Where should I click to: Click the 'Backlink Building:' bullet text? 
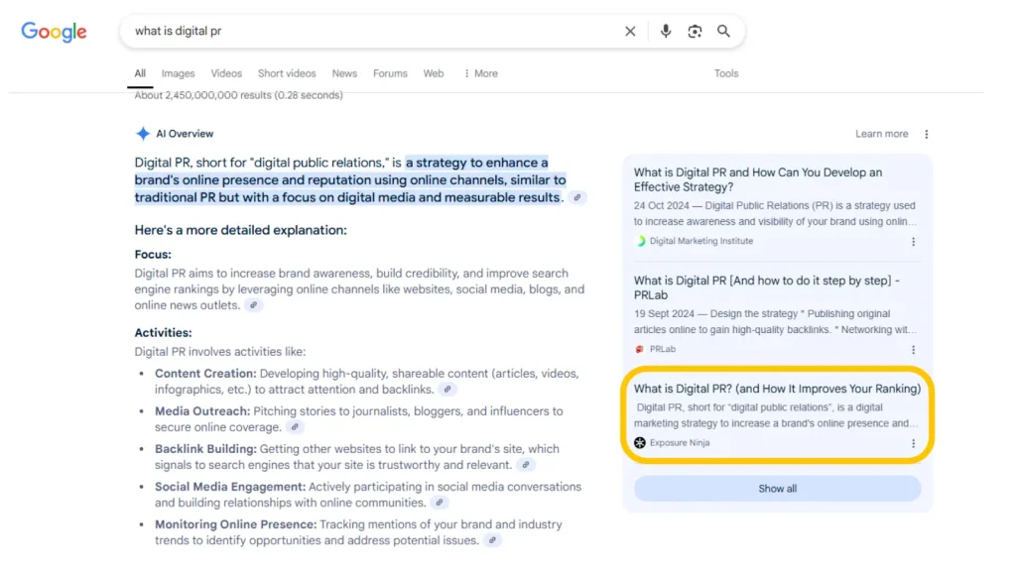point(205,449)
